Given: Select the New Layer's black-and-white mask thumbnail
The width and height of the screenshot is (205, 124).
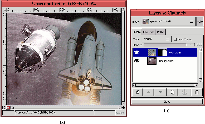Looking at the screenshot, I should [162, 52].
